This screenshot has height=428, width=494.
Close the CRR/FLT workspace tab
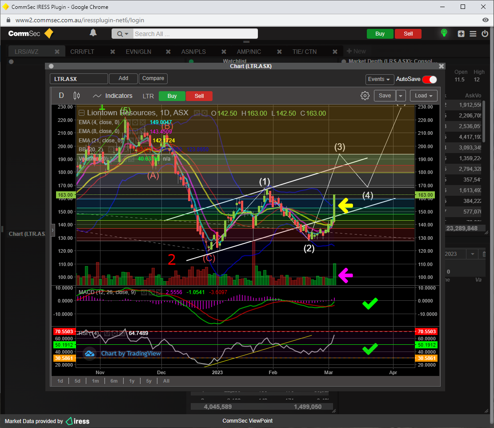click(112, 51)
